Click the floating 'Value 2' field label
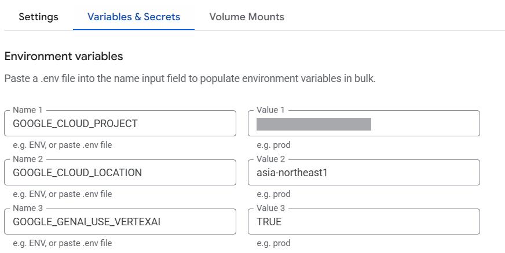 click(271, 159)
